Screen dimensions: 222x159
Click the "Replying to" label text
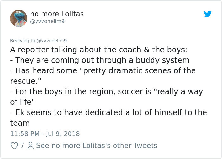(23, 41)
